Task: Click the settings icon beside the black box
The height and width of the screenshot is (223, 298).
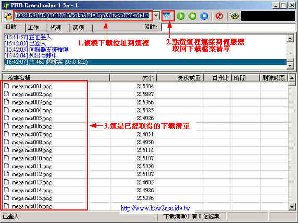Action: click(x=235, y=16)
